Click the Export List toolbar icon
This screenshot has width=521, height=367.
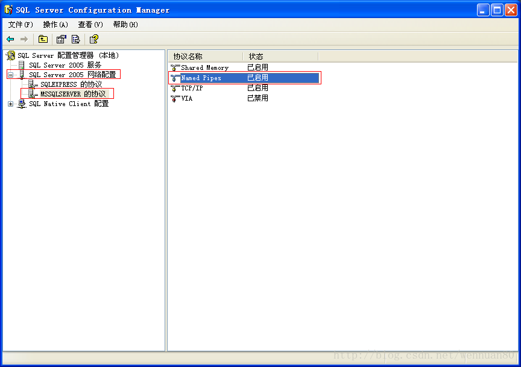click(x=76, y=39)
